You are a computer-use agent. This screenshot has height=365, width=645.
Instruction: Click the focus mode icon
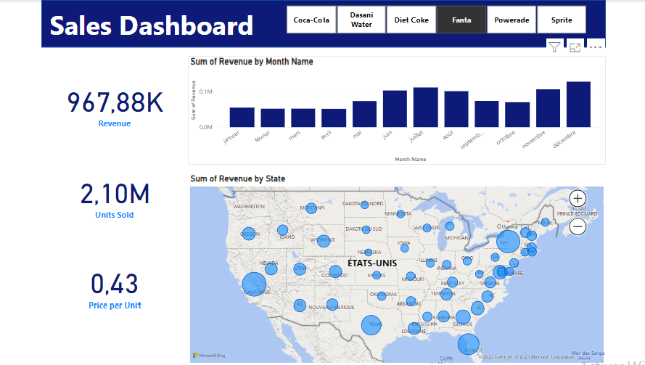click(575, 48)
